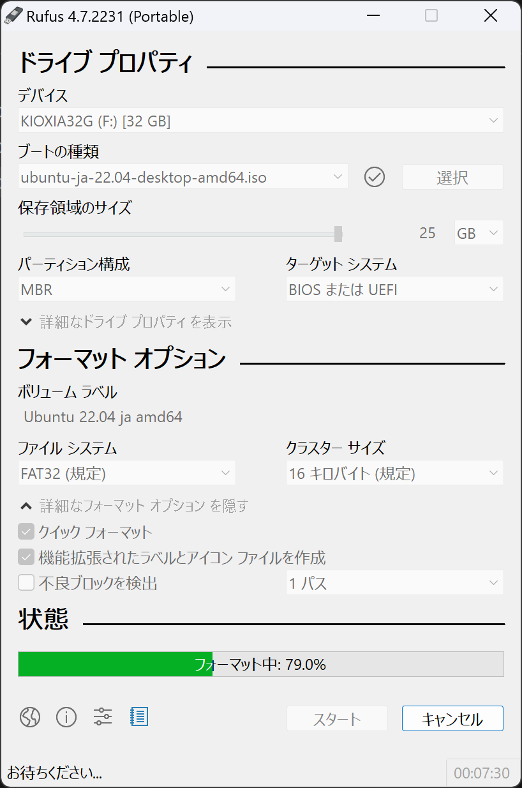
Task: Click the 保存領域のサイズ slider thumb
Action: click(x=338, y=234)
